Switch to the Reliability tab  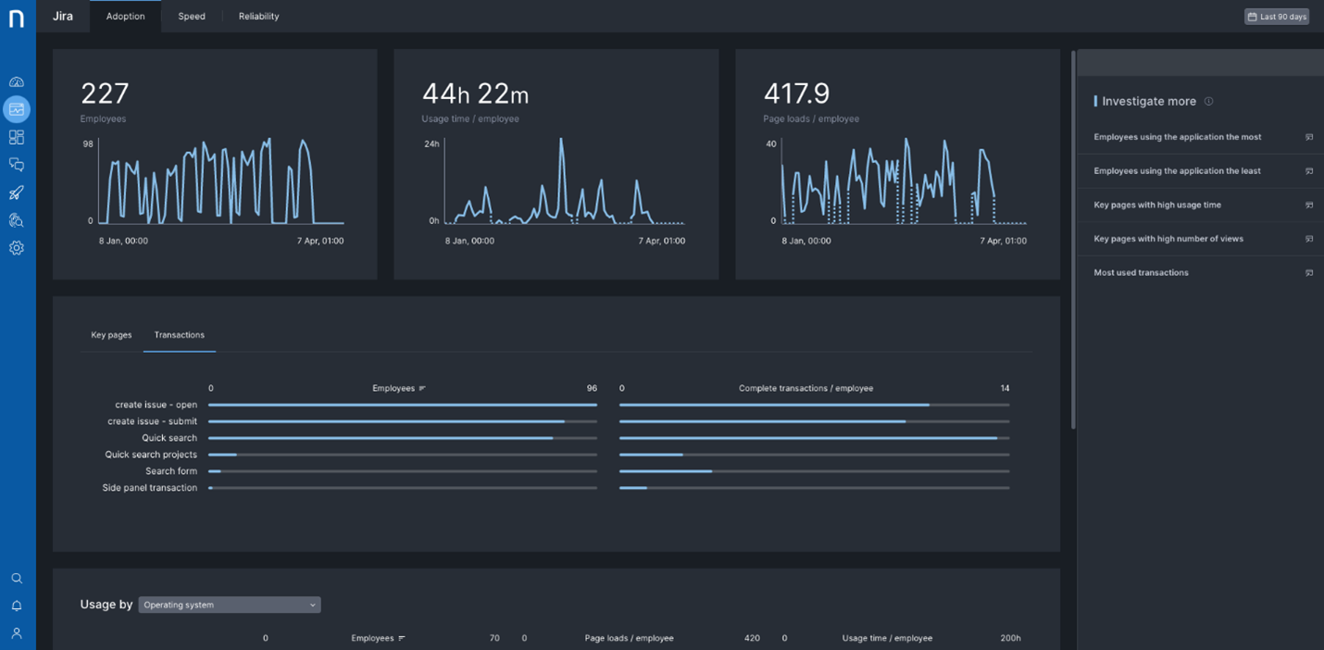tap(258, 17)
